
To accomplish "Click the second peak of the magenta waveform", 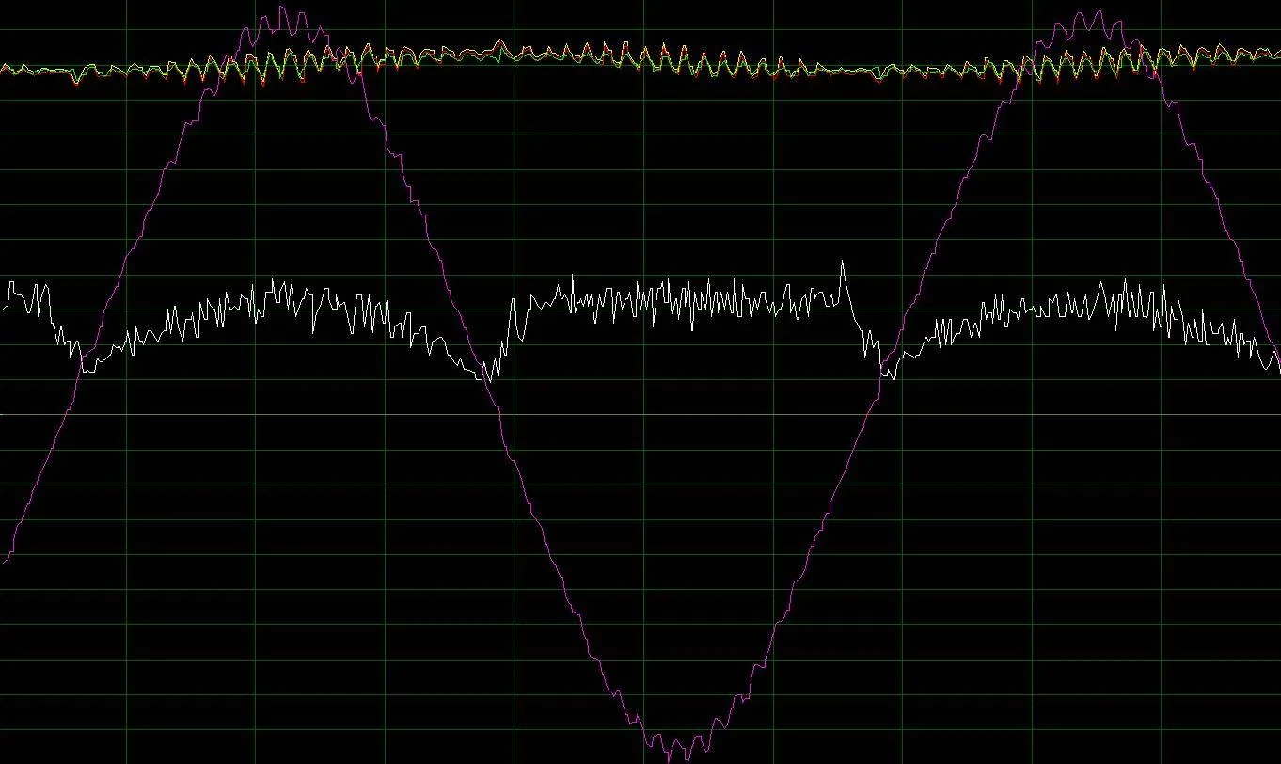I will [1082, 13].
